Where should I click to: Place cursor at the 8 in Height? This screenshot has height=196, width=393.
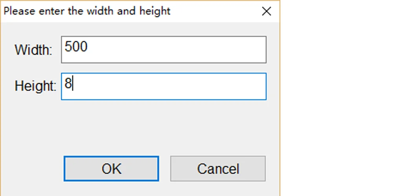(68, 84)
